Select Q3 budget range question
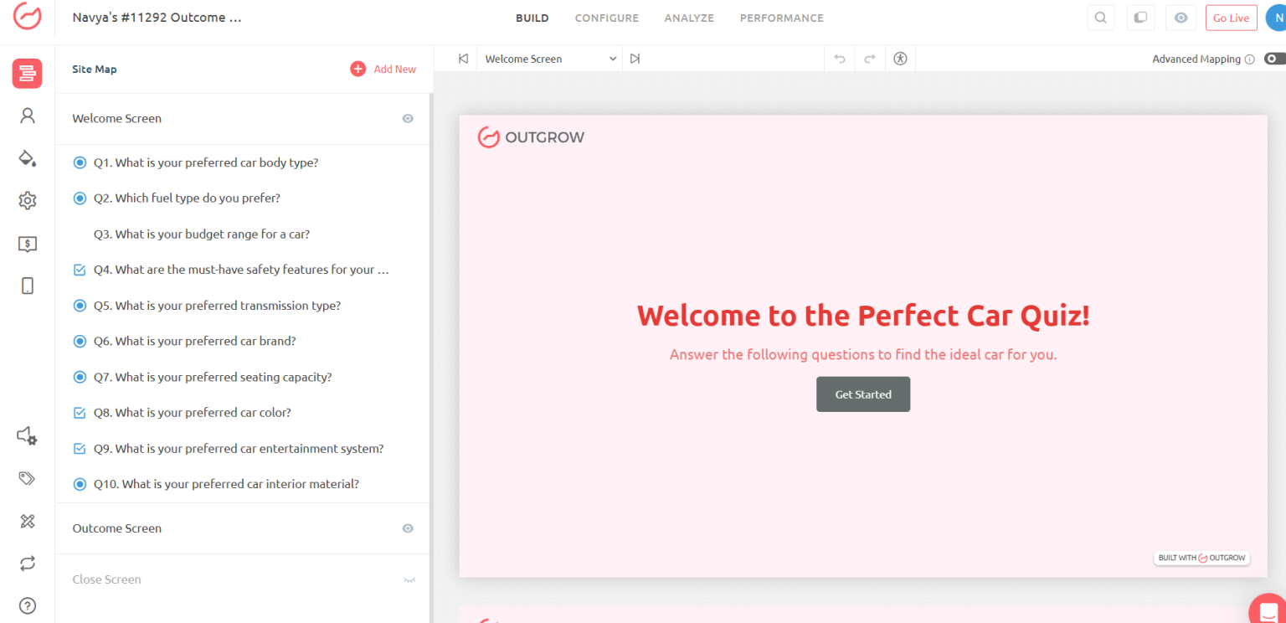The height and width of the screenshot is (623, 1286). pos(202,234)
